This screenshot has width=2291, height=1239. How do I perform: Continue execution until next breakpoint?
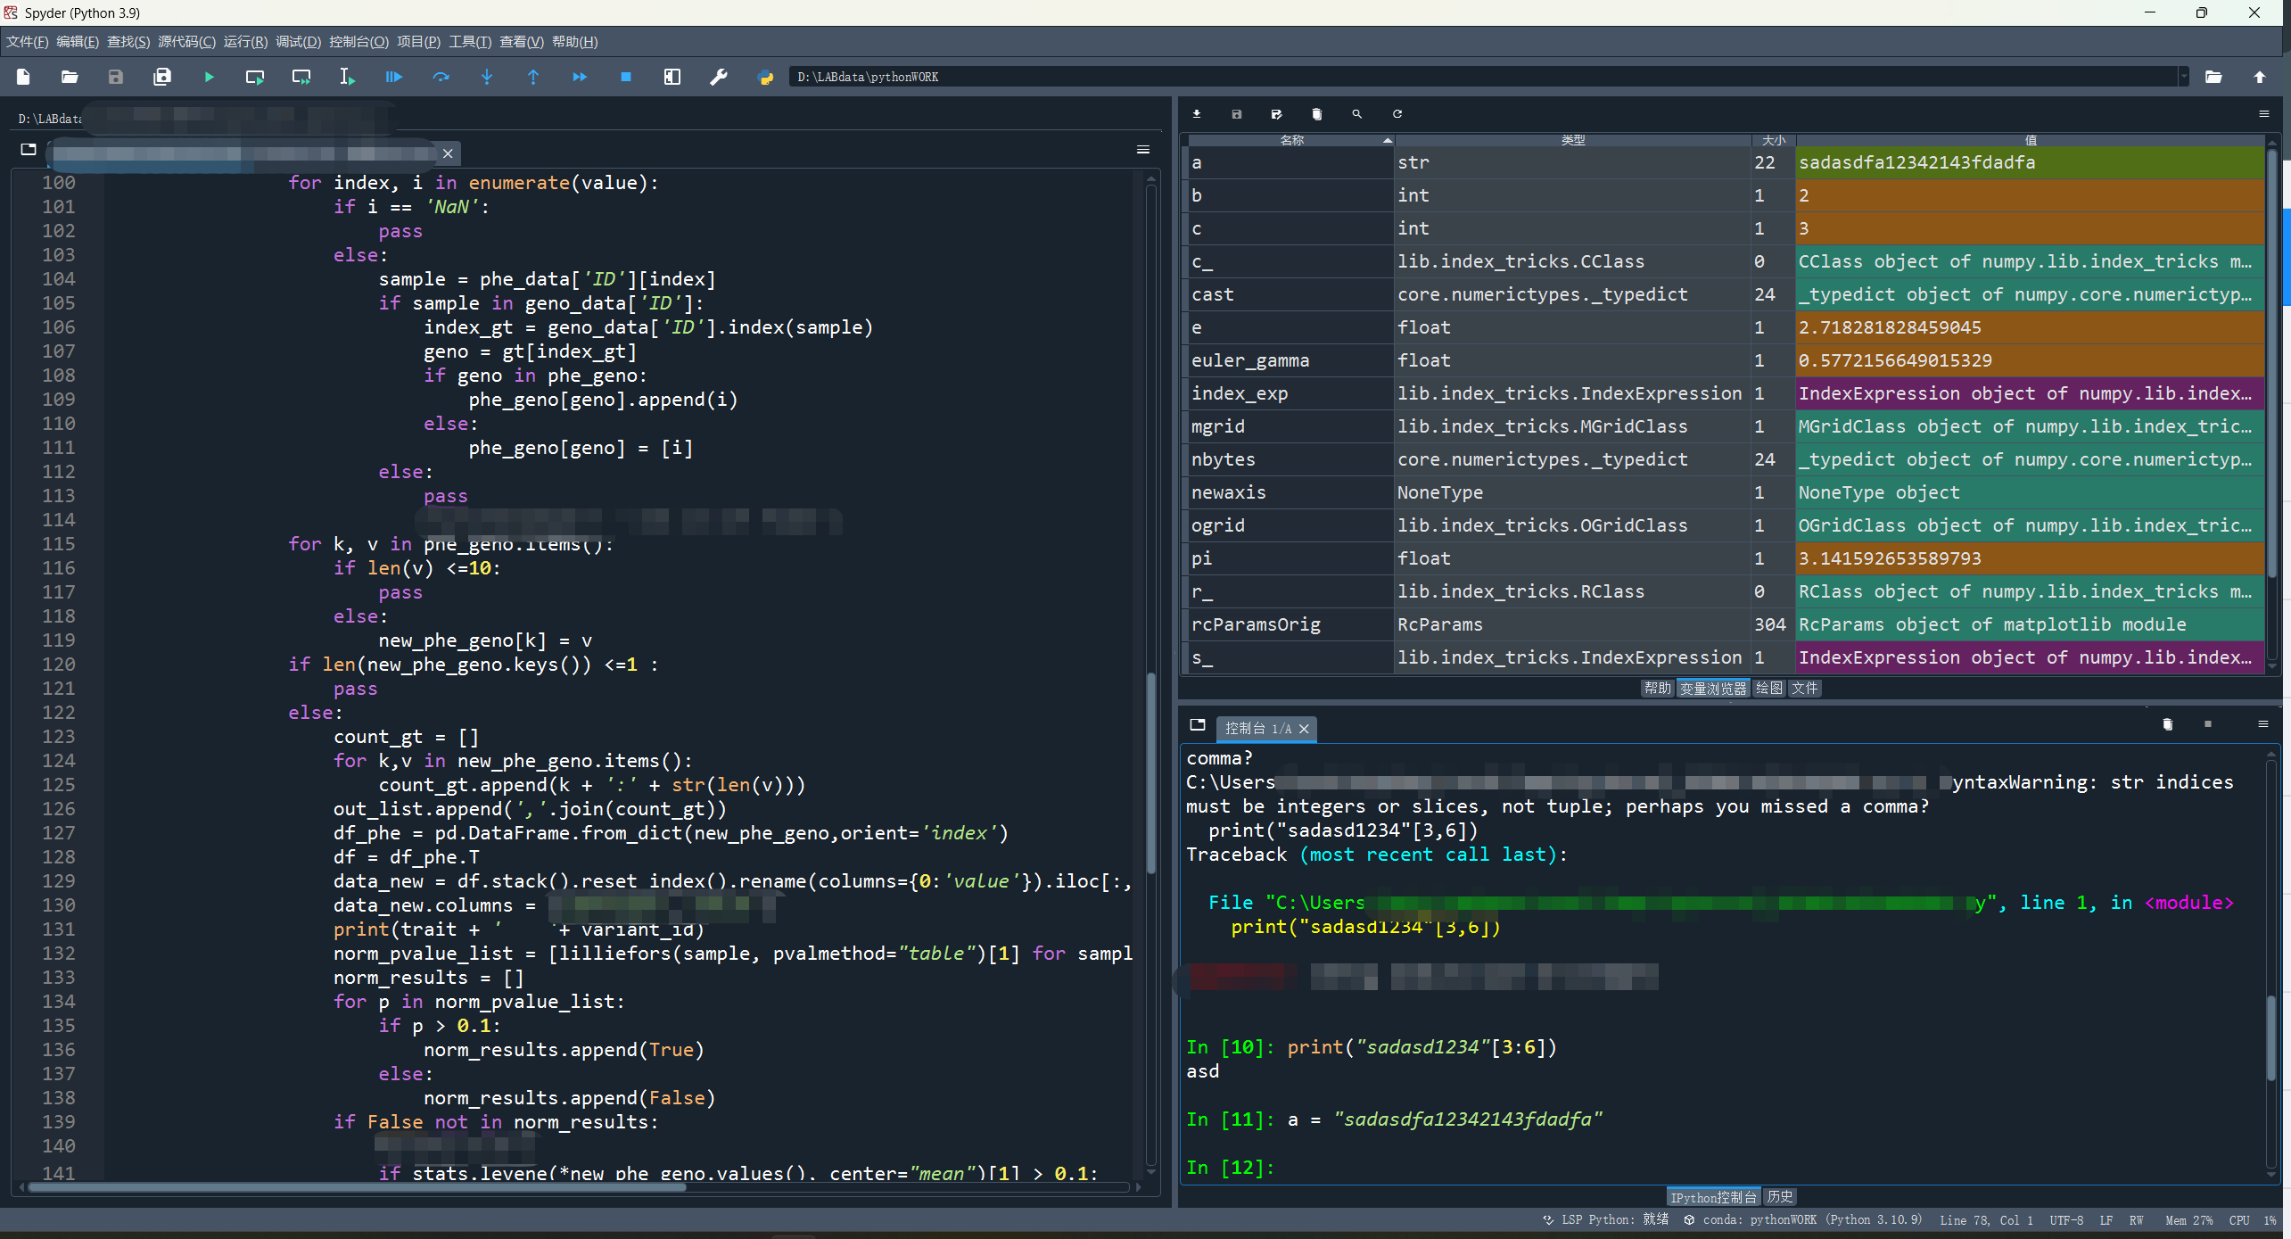click(x=580, y=77)
